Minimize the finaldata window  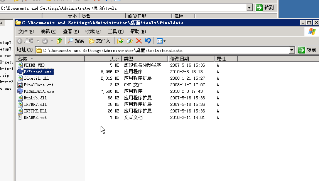point(303,23)
